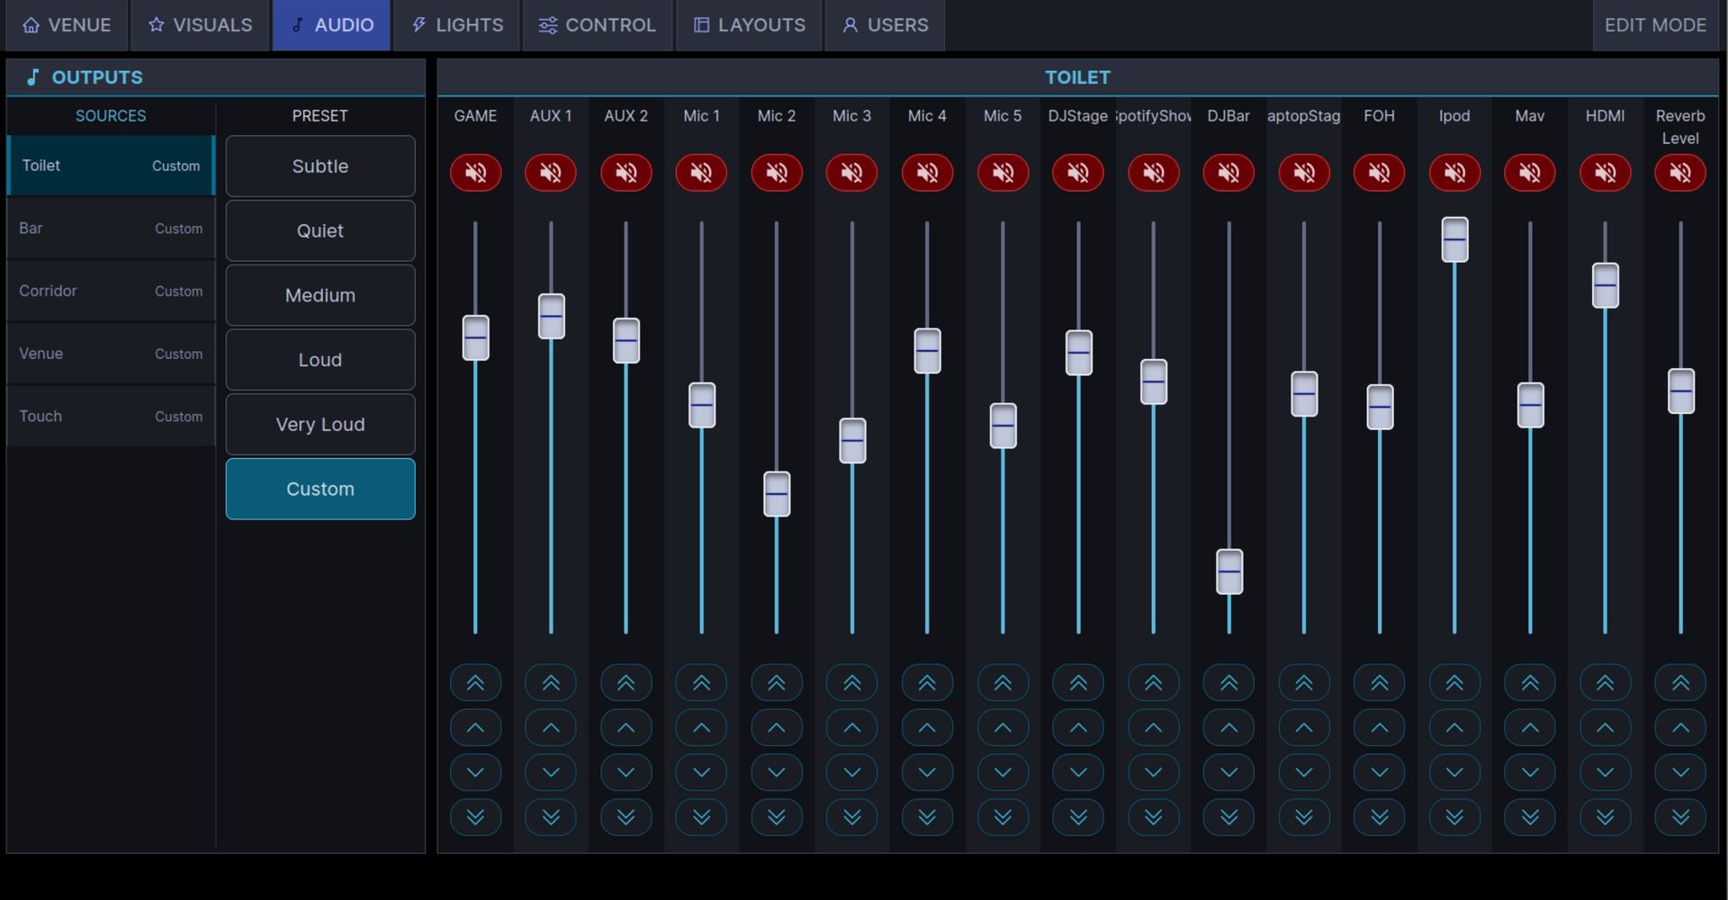Open the VENUE tab

click(67, 25)
